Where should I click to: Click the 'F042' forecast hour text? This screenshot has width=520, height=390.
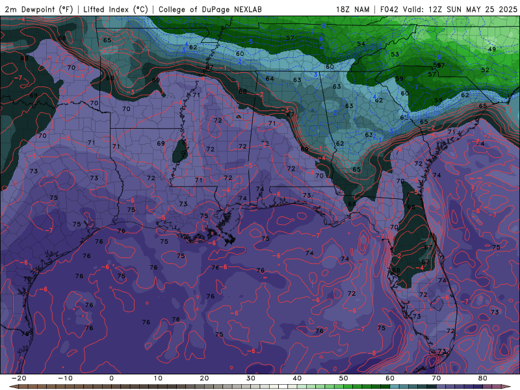(389, 9)
